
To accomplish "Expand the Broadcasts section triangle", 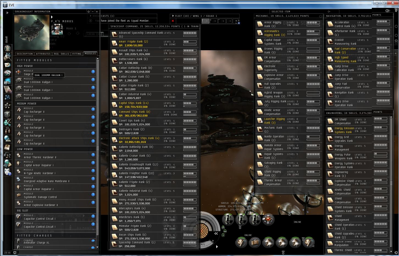I will tap(90, 16).
